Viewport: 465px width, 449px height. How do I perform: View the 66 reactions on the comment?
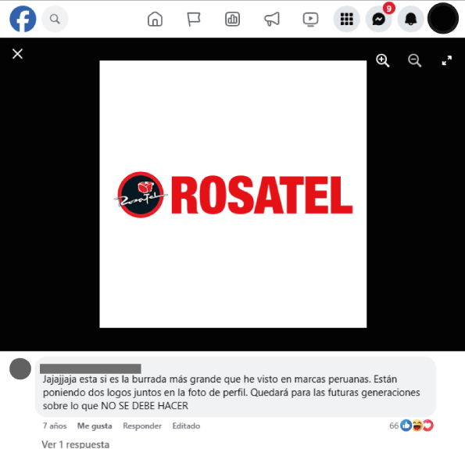(411, 426)
